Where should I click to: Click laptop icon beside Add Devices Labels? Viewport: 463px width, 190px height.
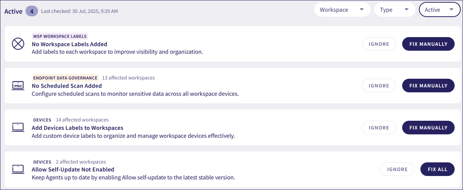point(18,128)
